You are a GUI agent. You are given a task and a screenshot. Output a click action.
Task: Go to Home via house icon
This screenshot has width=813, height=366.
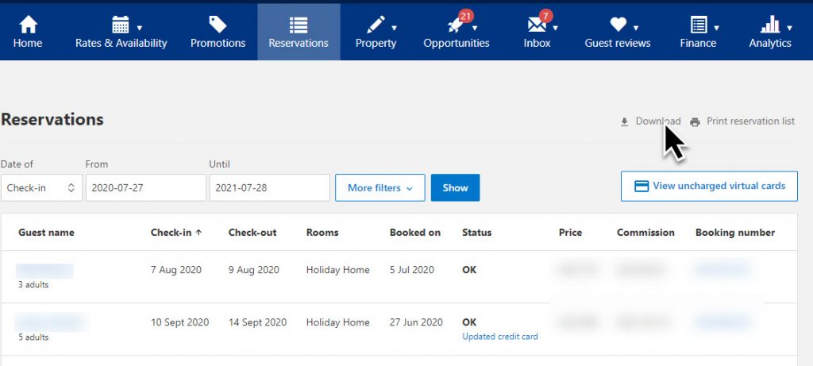tap(28, 25)
